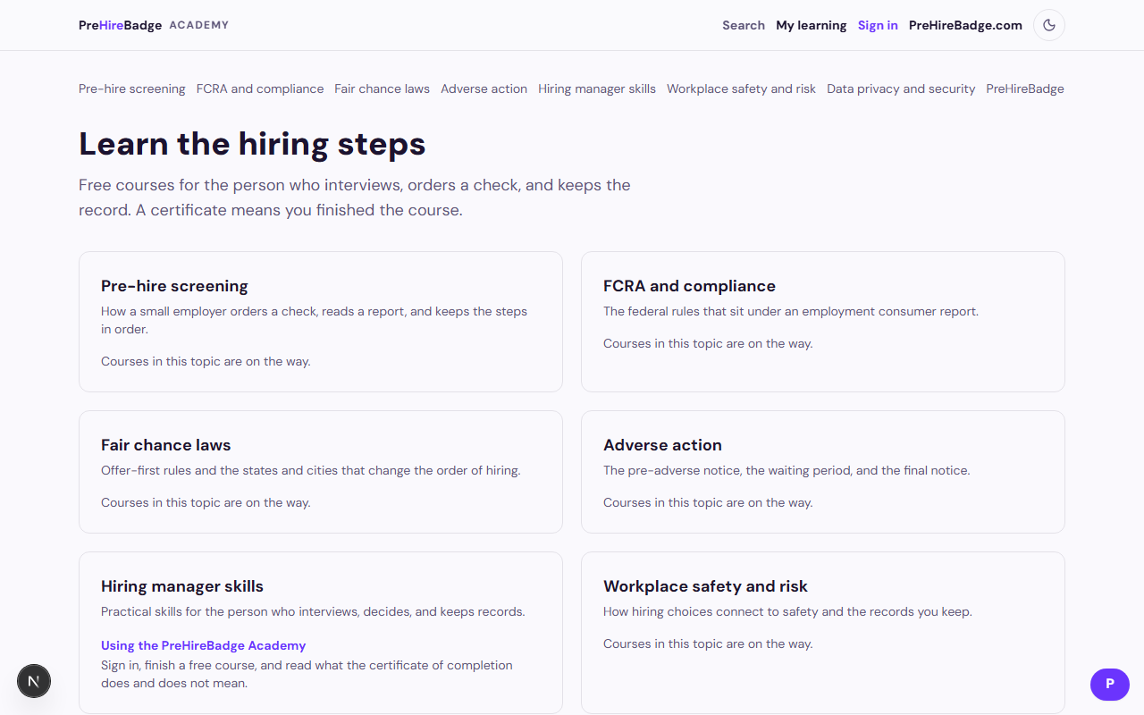Open the Hiring manager skills card heading
The height and width of the screenshot is (715, 1144).
(182, 586)
